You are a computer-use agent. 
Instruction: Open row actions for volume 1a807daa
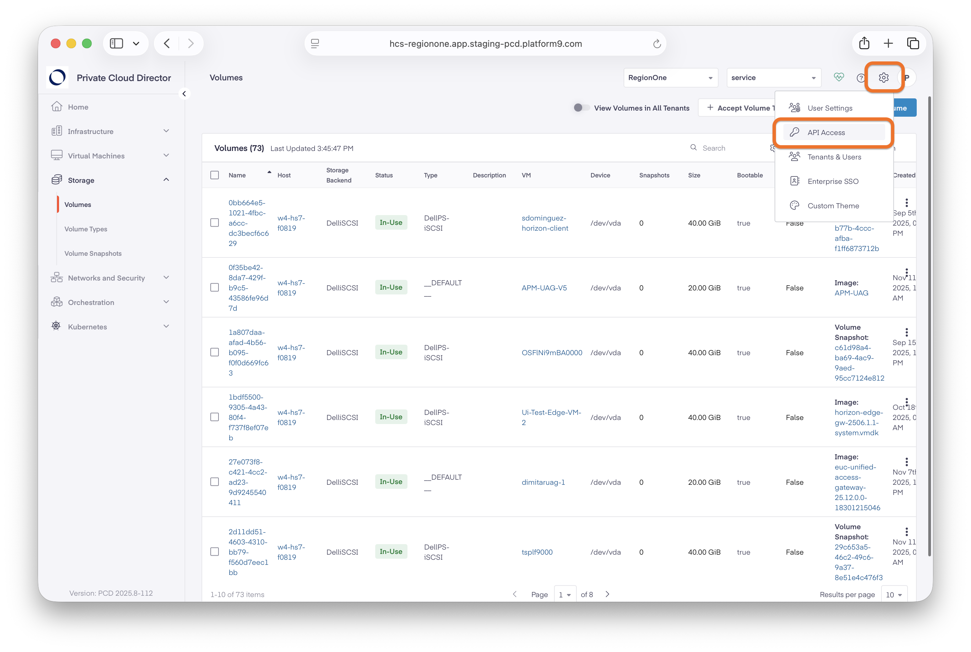[x=907, y=332]
